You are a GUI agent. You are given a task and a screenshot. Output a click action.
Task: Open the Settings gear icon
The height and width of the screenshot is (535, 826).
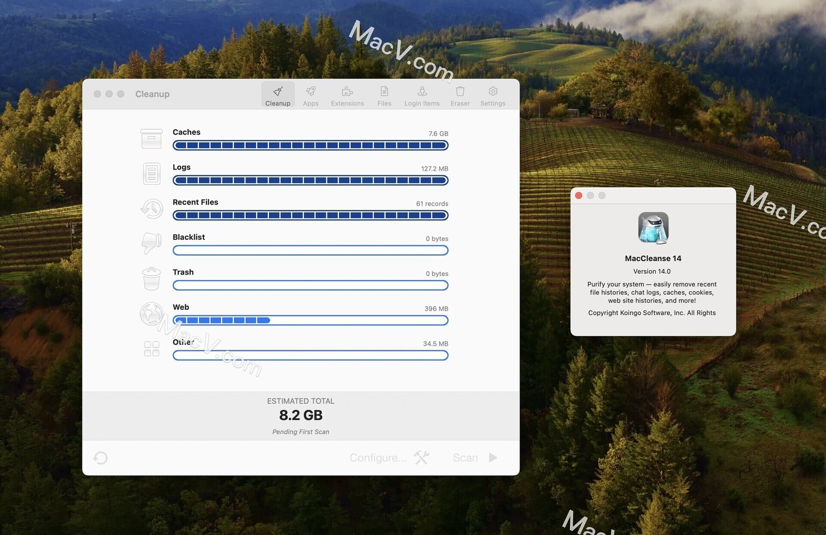coord(493,91)
